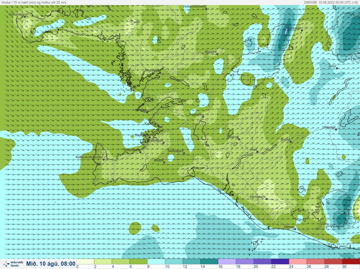Viewport: 360px width, 269px height.
Task: Select the Steinar station label
Action: pos(289,227)
